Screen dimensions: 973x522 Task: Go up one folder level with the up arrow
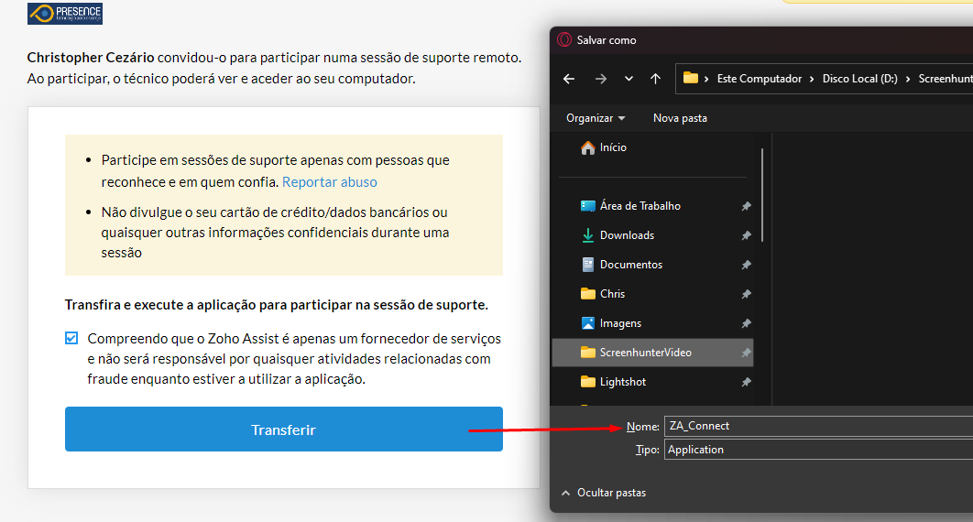[x=655, y=79]
